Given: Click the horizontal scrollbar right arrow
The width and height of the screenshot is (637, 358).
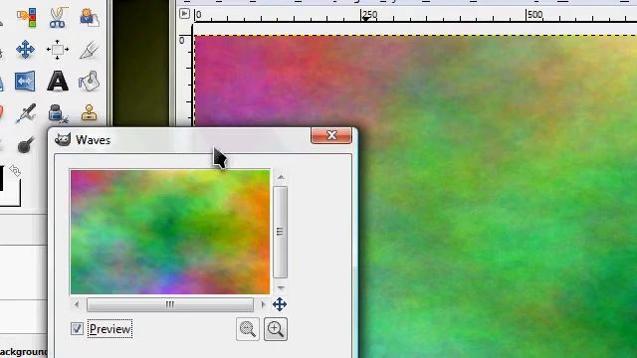Looking at the screenshot, I should 263,304.
